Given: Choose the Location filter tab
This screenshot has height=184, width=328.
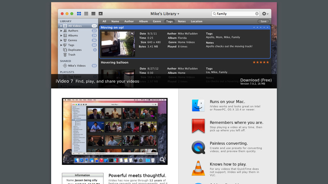Looking at the screenshot, I should [196, 21].
